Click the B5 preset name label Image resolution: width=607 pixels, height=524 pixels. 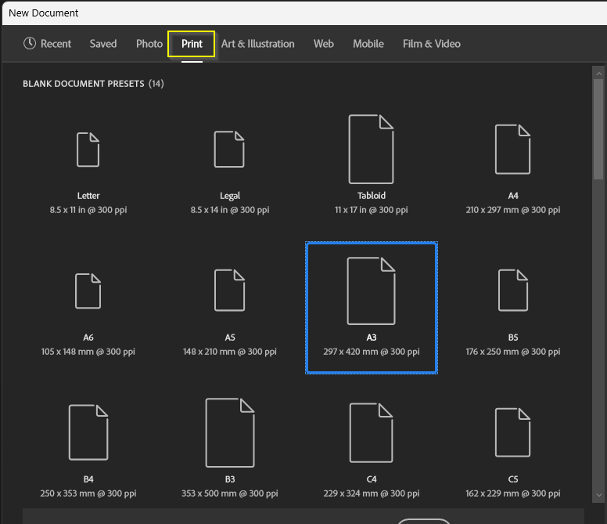pyautogui.click(x=513, y=338)
